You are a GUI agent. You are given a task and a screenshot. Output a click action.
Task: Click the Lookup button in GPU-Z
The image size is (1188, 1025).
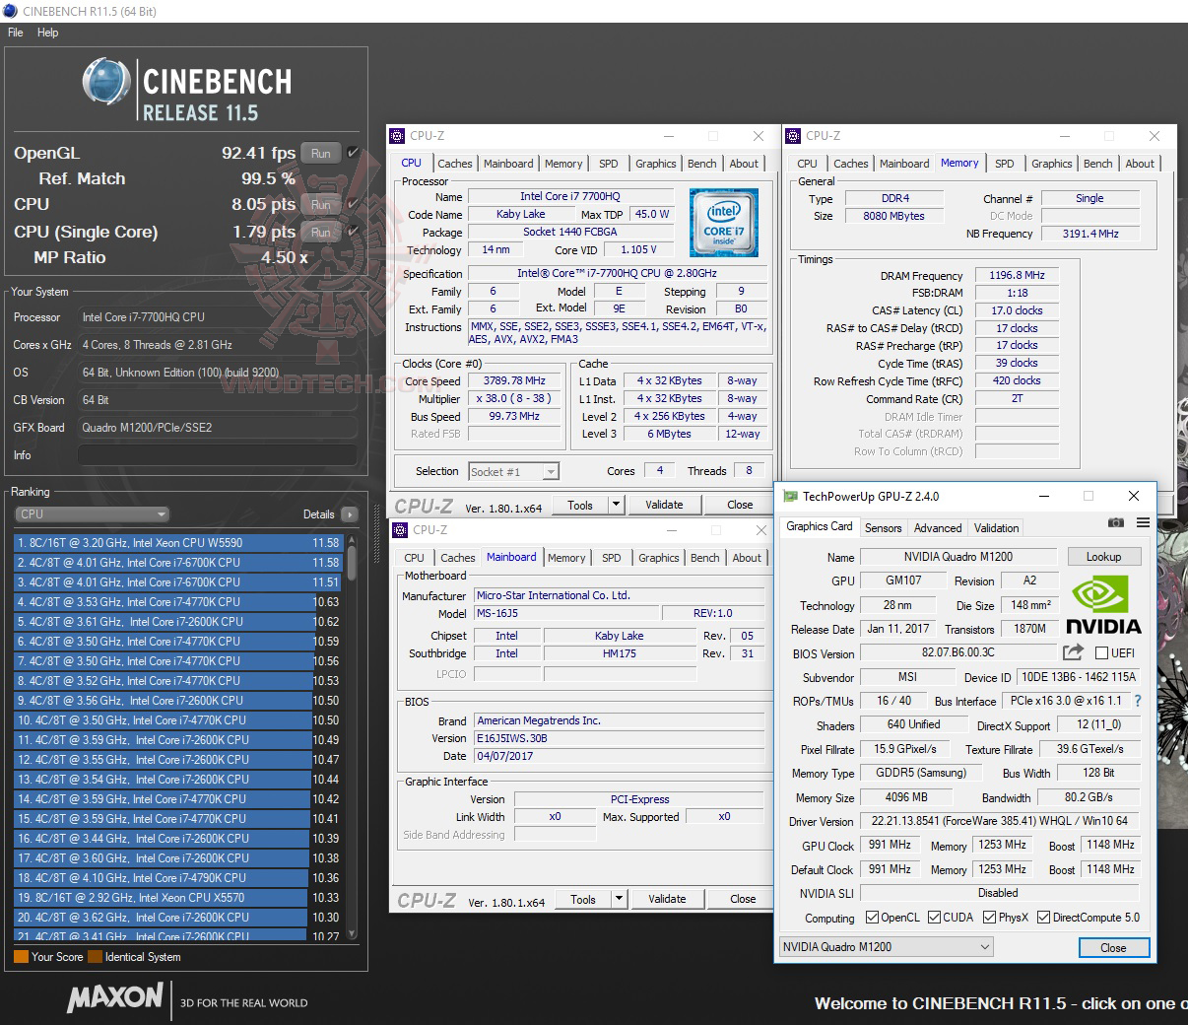click(x=1103, y=556)
